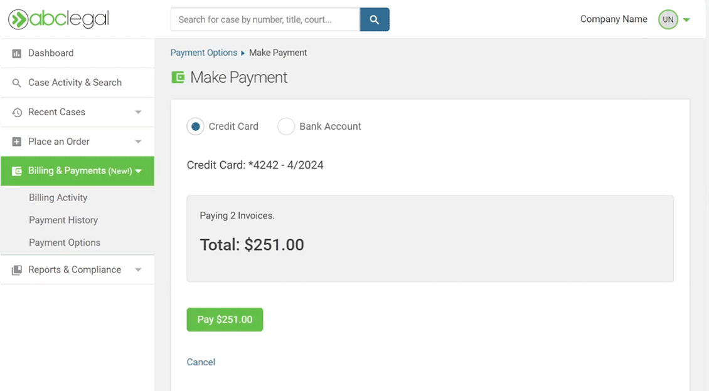Expand the Place an Order arrow
Viewport: 709px width, 391px height.
(138, 142)
